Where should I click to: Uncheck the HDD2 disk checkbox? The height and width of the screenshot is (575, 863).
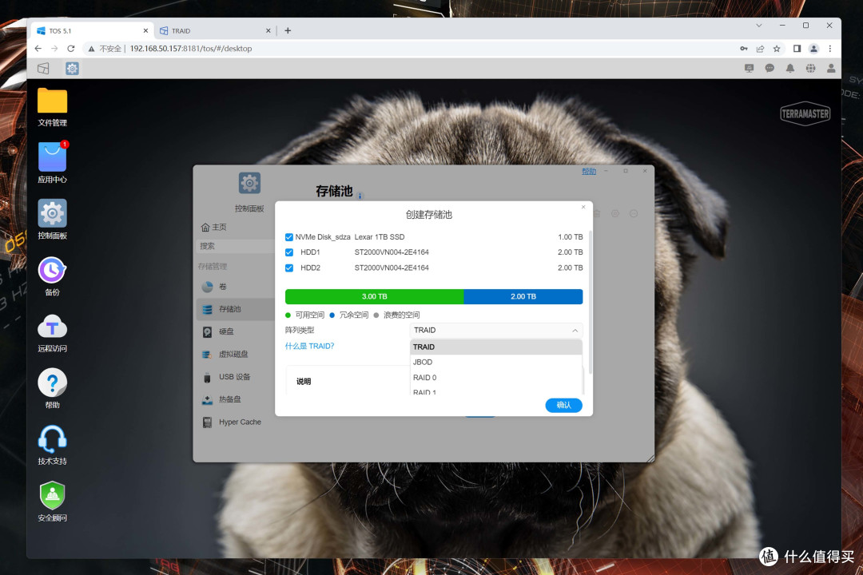[289, 268]
